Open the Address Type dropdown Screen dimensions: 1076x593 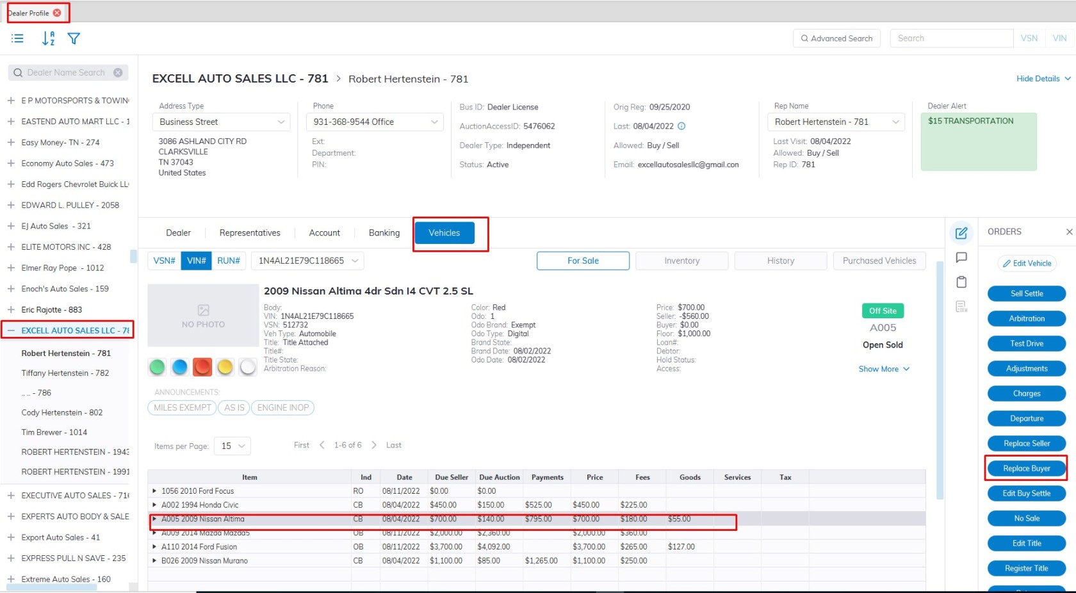[x=220, y=122]
